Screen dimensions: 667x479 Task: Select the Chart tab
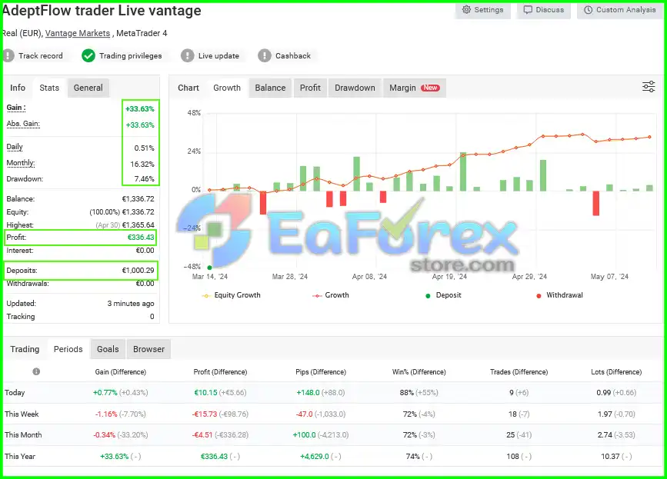coord(188,88)
